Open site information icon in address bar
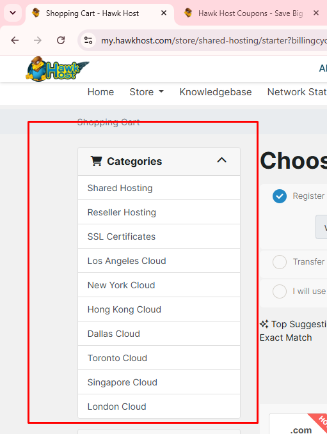This screenshot has width=327, height=434. point(88,40)
